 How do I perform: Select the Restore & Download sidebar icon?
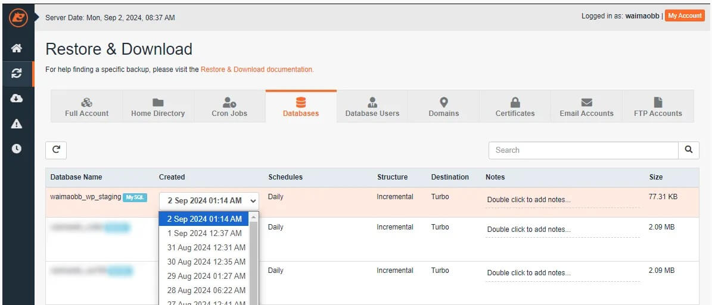[17, 74]
